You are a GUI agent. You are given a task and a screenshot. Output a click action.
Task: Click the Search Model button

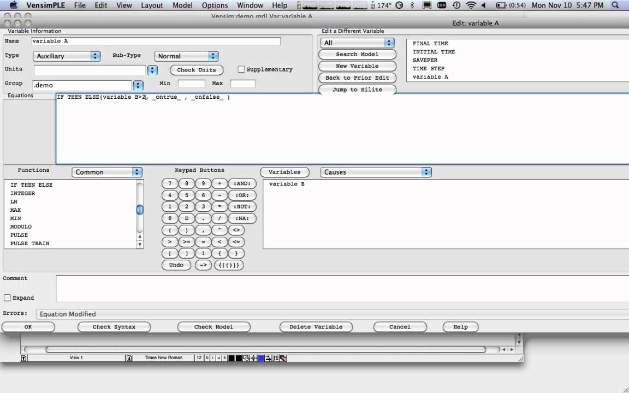click(x=357, y=54)
